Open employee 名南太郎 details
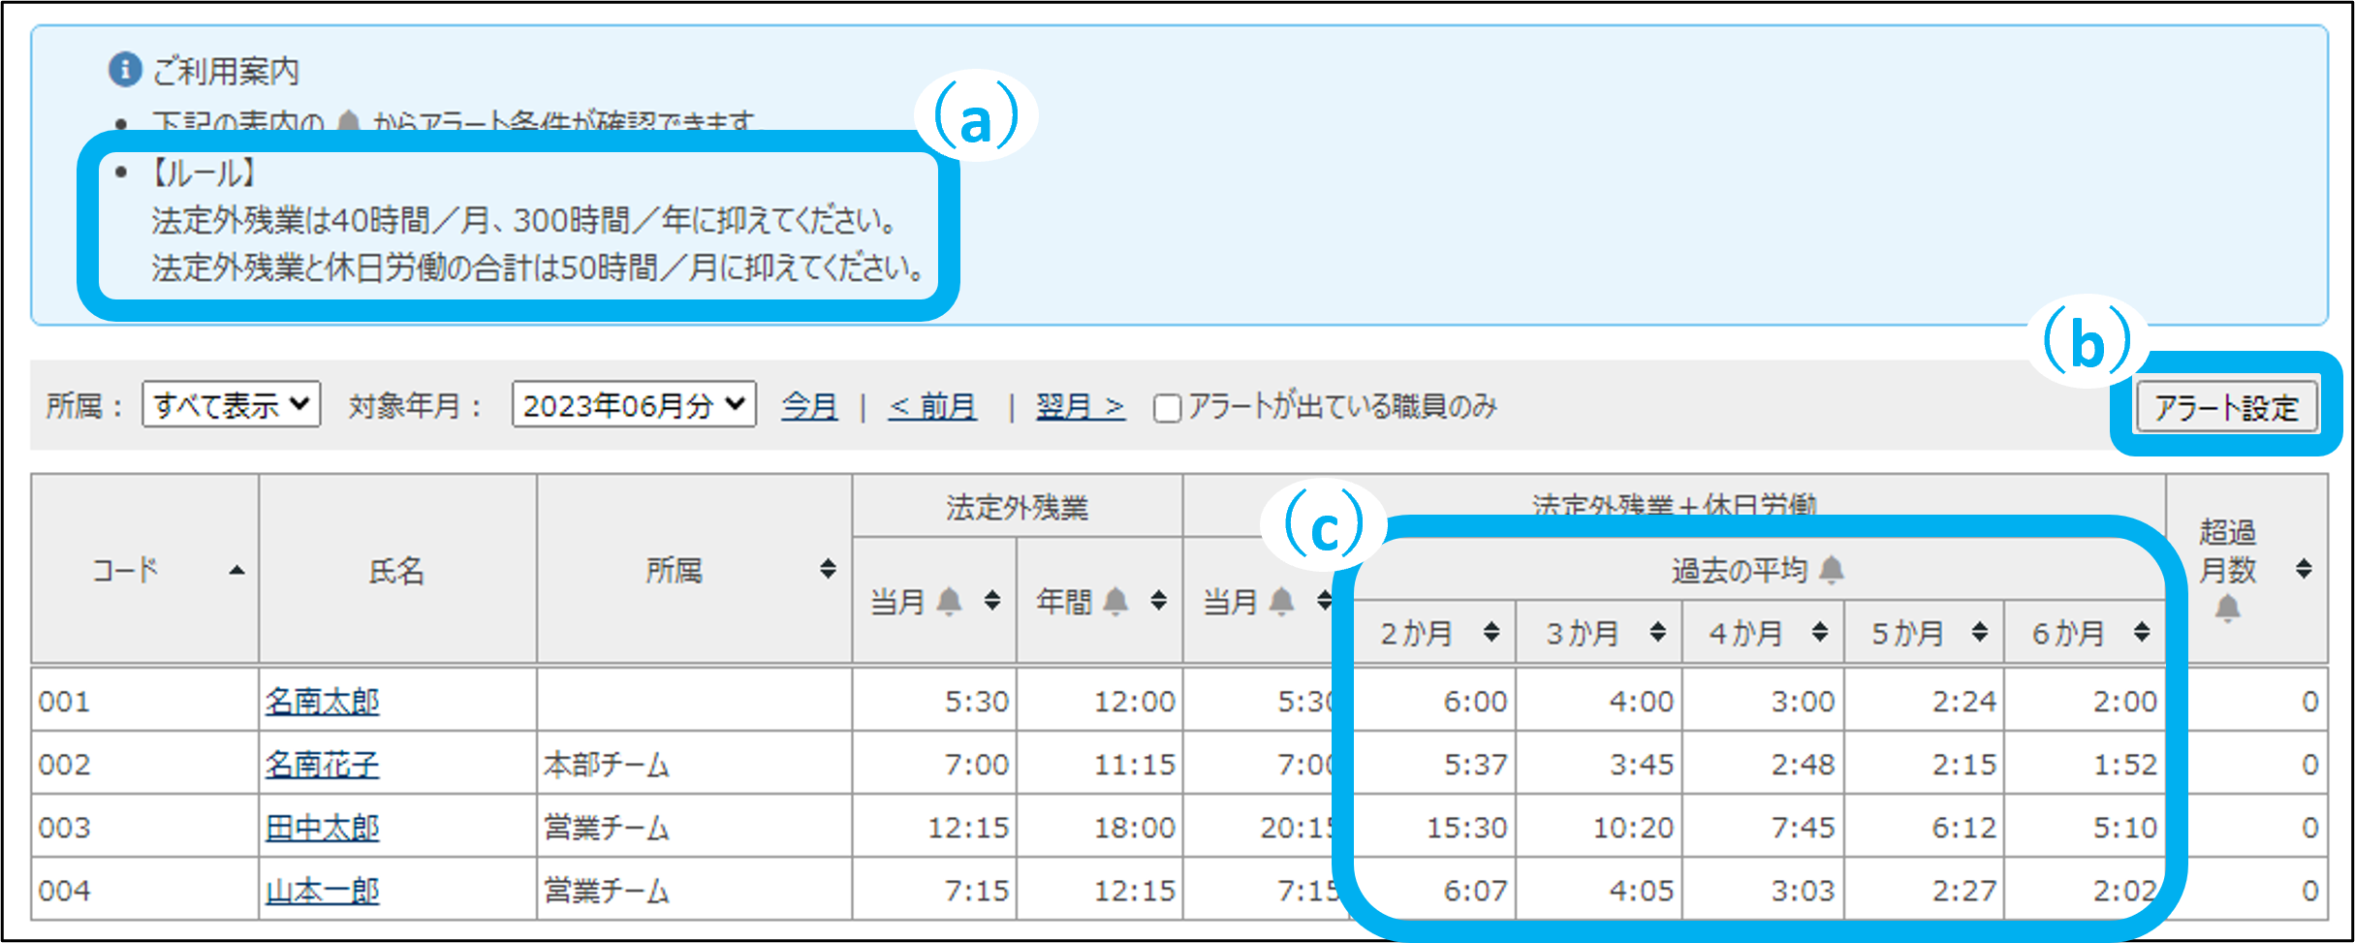This screenshot has width=2355, height=943. (x=323, y=701)
